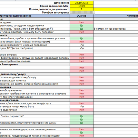Select 'Да' score for слов - паразитов
This screenshot has width=138, height=138.
pyautogui.click(x=81, y=116)
